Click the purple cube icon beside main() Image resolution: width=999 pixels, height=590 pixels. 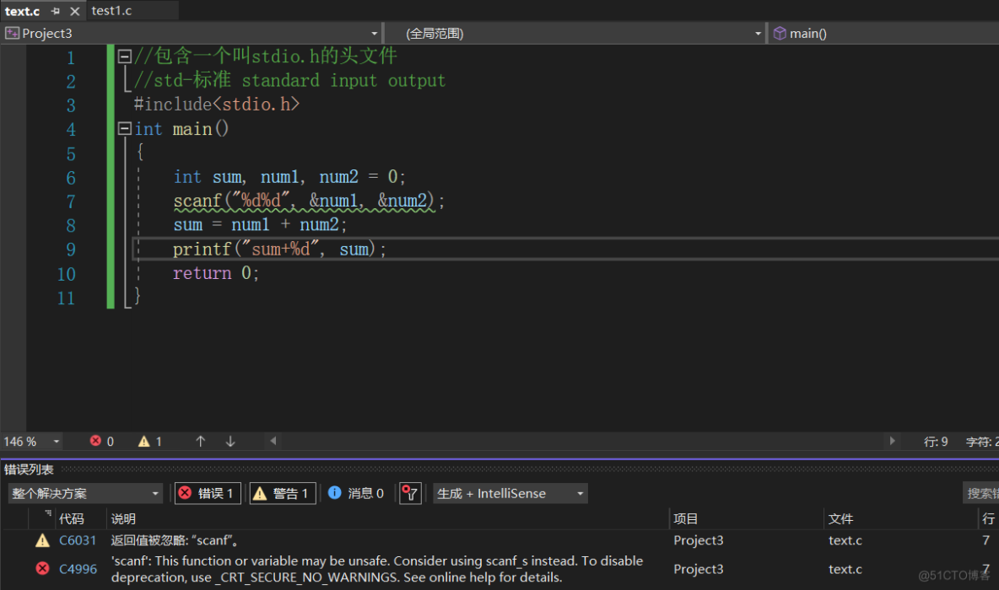[x=778, y=33]
